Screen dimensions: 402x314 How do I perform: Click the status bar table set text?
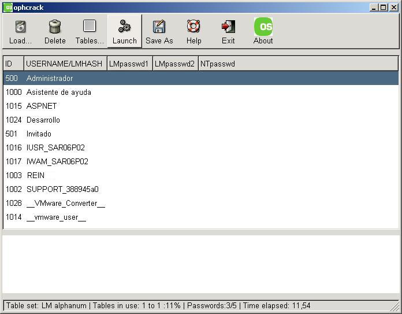click(46, 305)
